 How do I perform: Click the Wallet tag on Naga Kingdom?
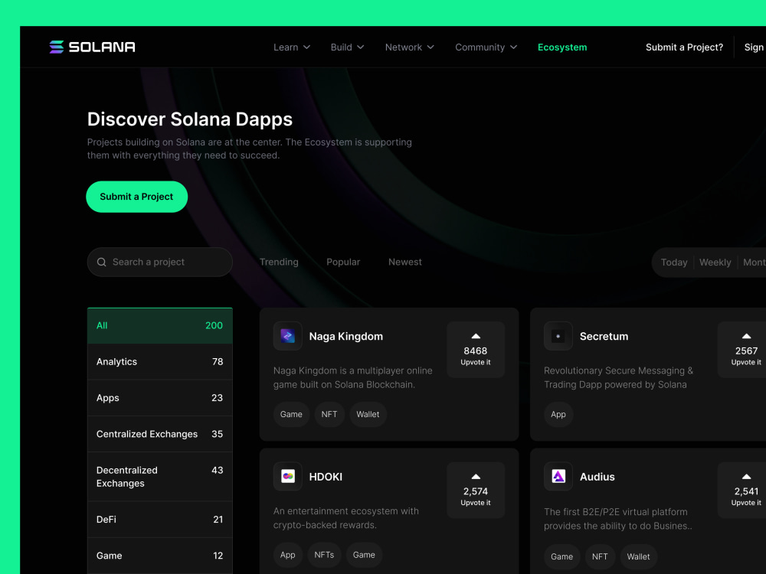368,414
